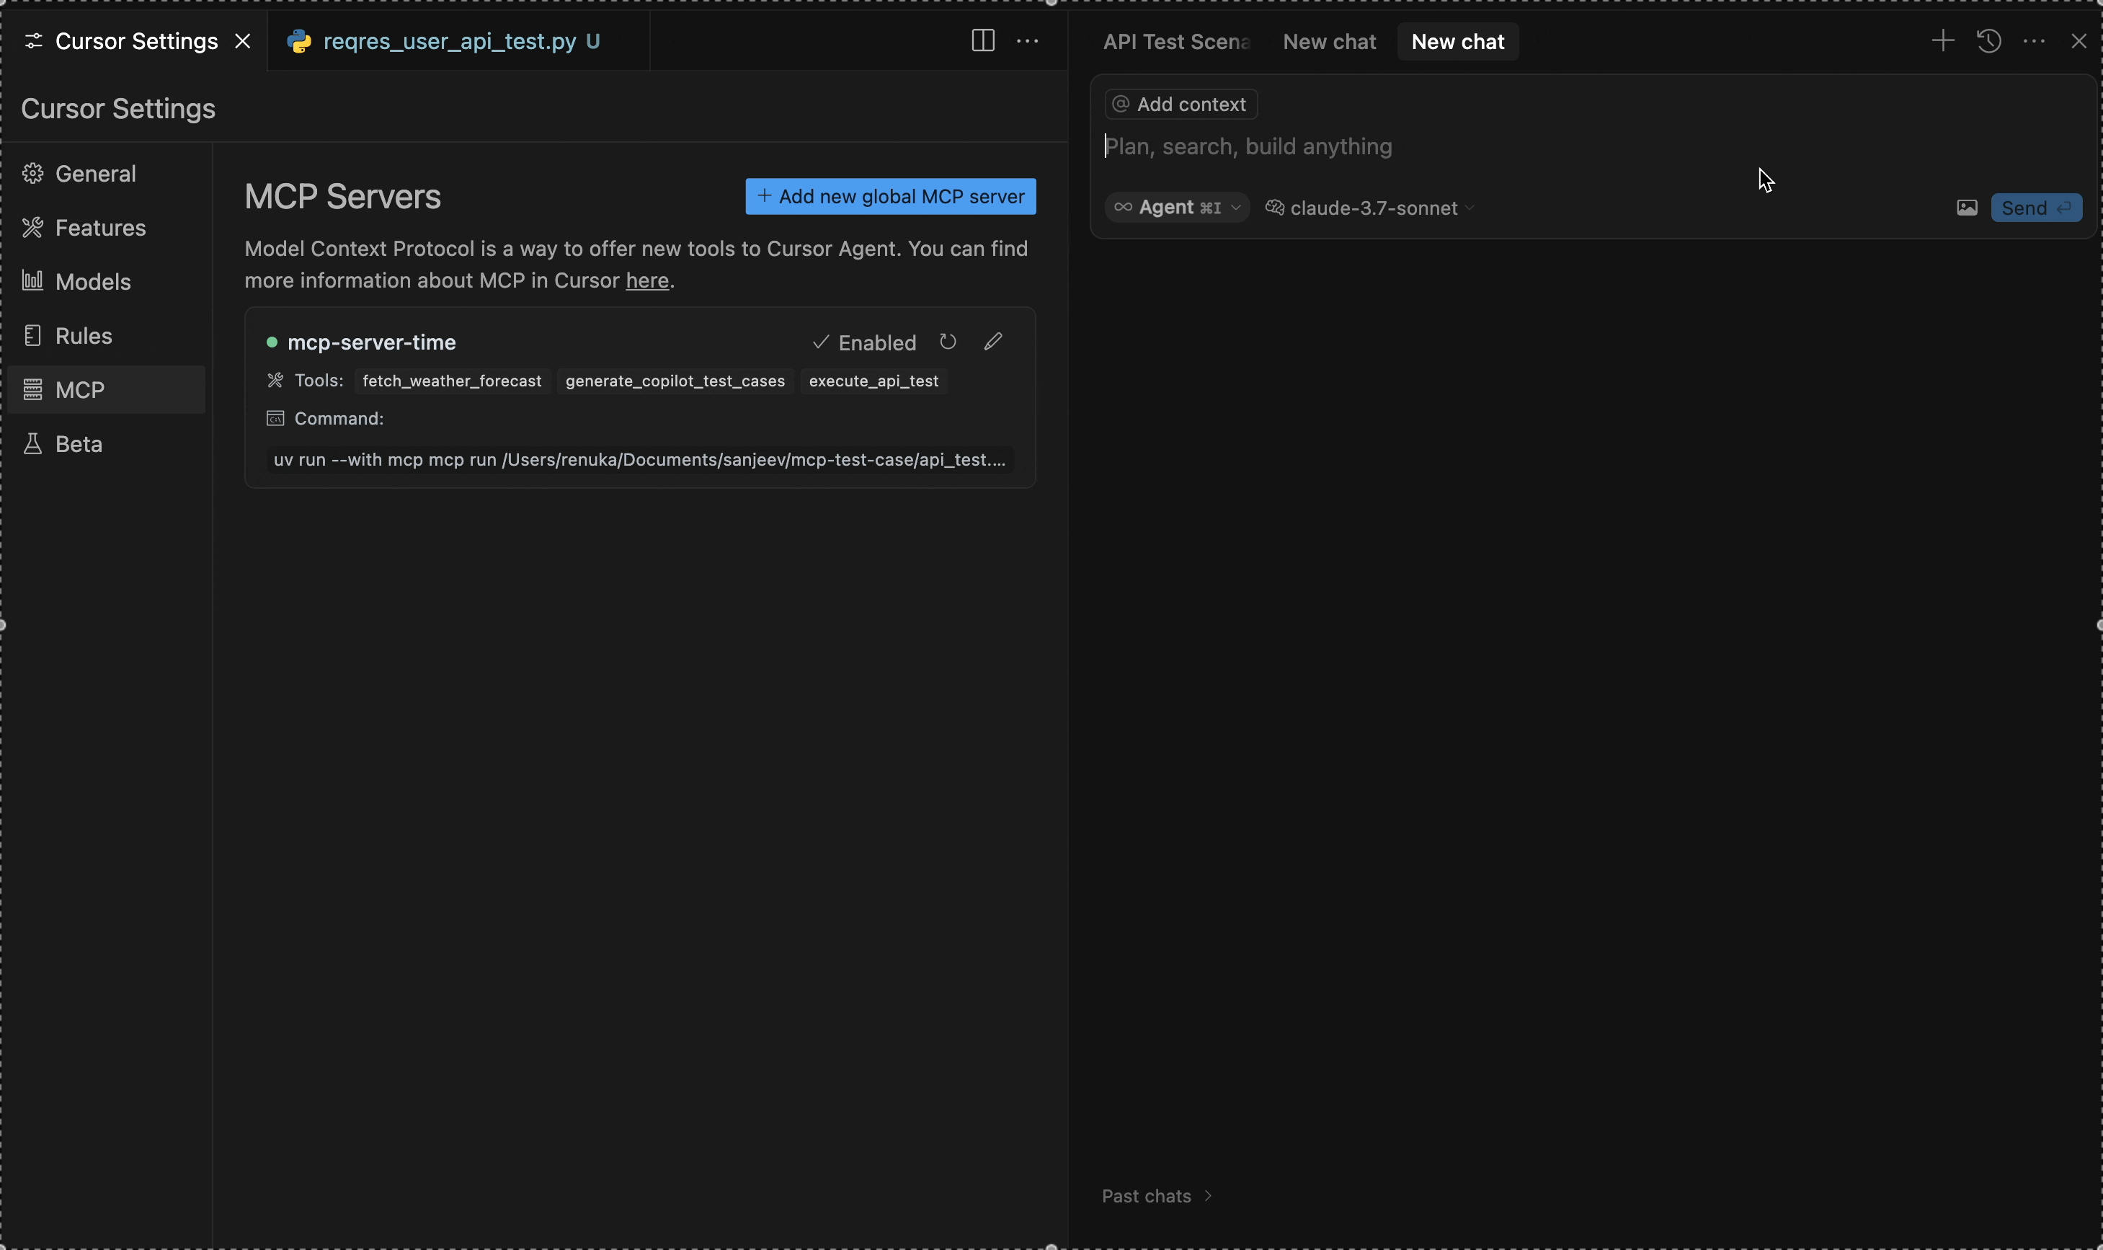Image resolution: width=2103 pixels, height=1250 pixels.
Task: Click the refresh icon for mcp-server-time
Action: (x=948, y=342)
